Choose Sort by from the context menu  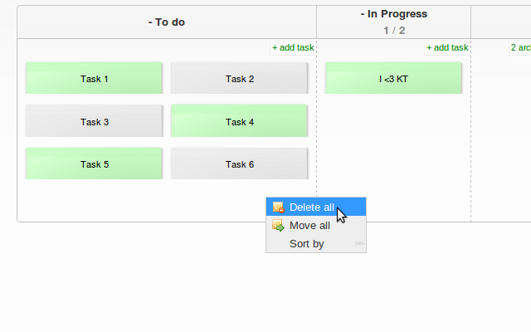tap(306, 244)
